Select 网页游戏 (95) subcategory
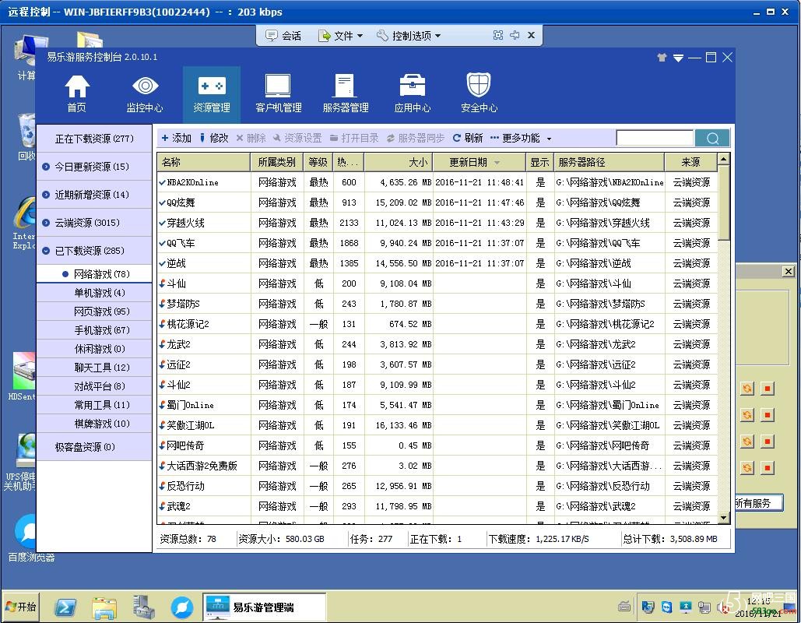Image resolution: width=801 pixels, height=623 pixels. click(94, 311)
